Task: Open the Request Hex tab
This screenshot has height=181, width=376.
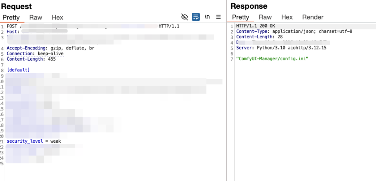Action: pyautogui.click(x=57, y=17)
